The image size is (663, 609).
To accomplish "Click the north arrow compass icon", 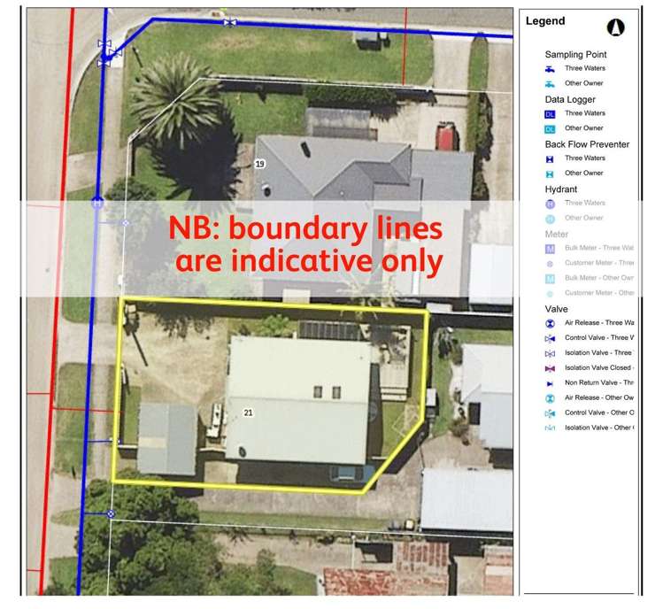I will (x=616, y=27).
